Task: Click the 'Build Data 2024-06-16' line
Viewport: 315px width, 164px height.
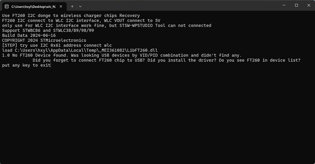Action: tap(29, 35)
